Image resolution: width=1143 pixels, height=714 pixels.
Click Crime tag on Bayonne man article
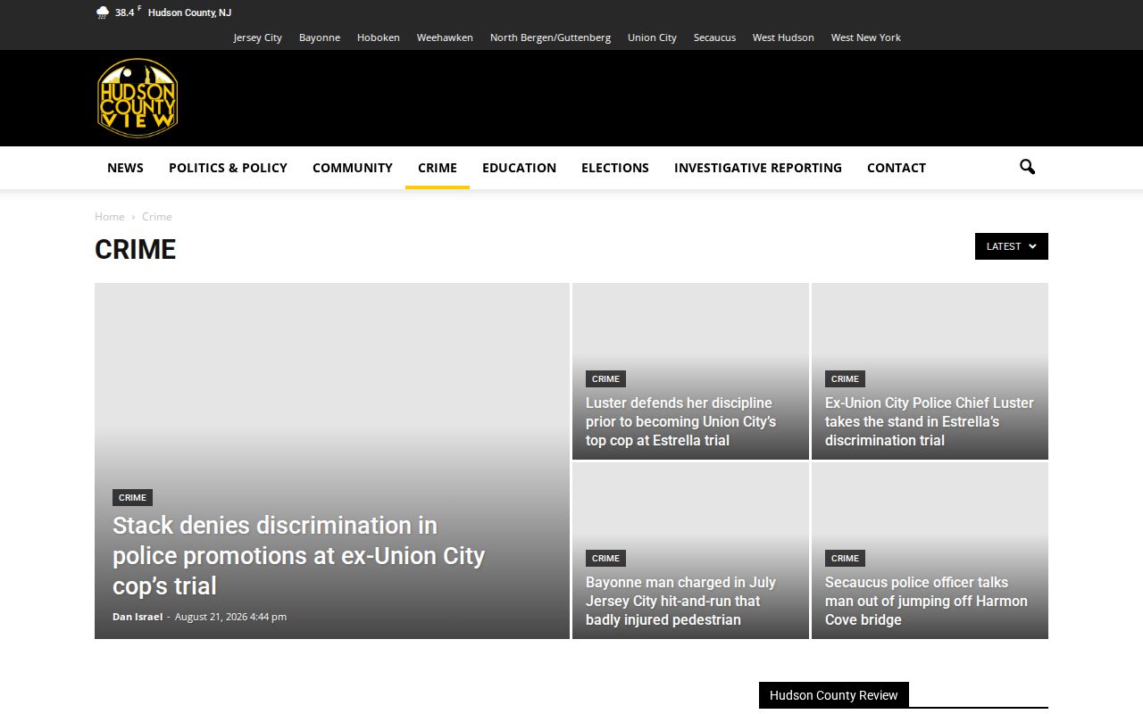(605, 559)
